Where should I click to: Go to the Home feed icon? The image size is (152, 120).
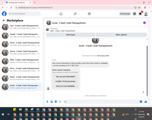[x=61, y=14]
